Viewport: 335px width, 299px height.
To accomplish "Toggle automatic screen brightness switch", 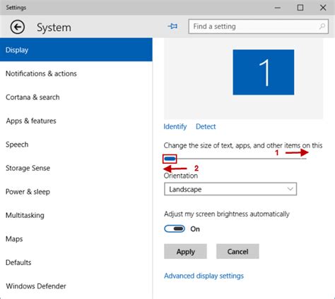I will point(175,228).
